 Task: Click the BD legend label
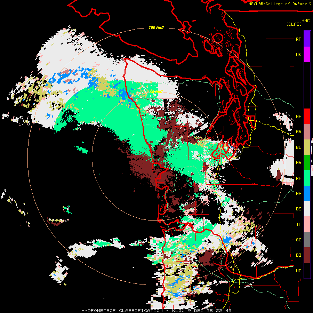click(298, 147)
